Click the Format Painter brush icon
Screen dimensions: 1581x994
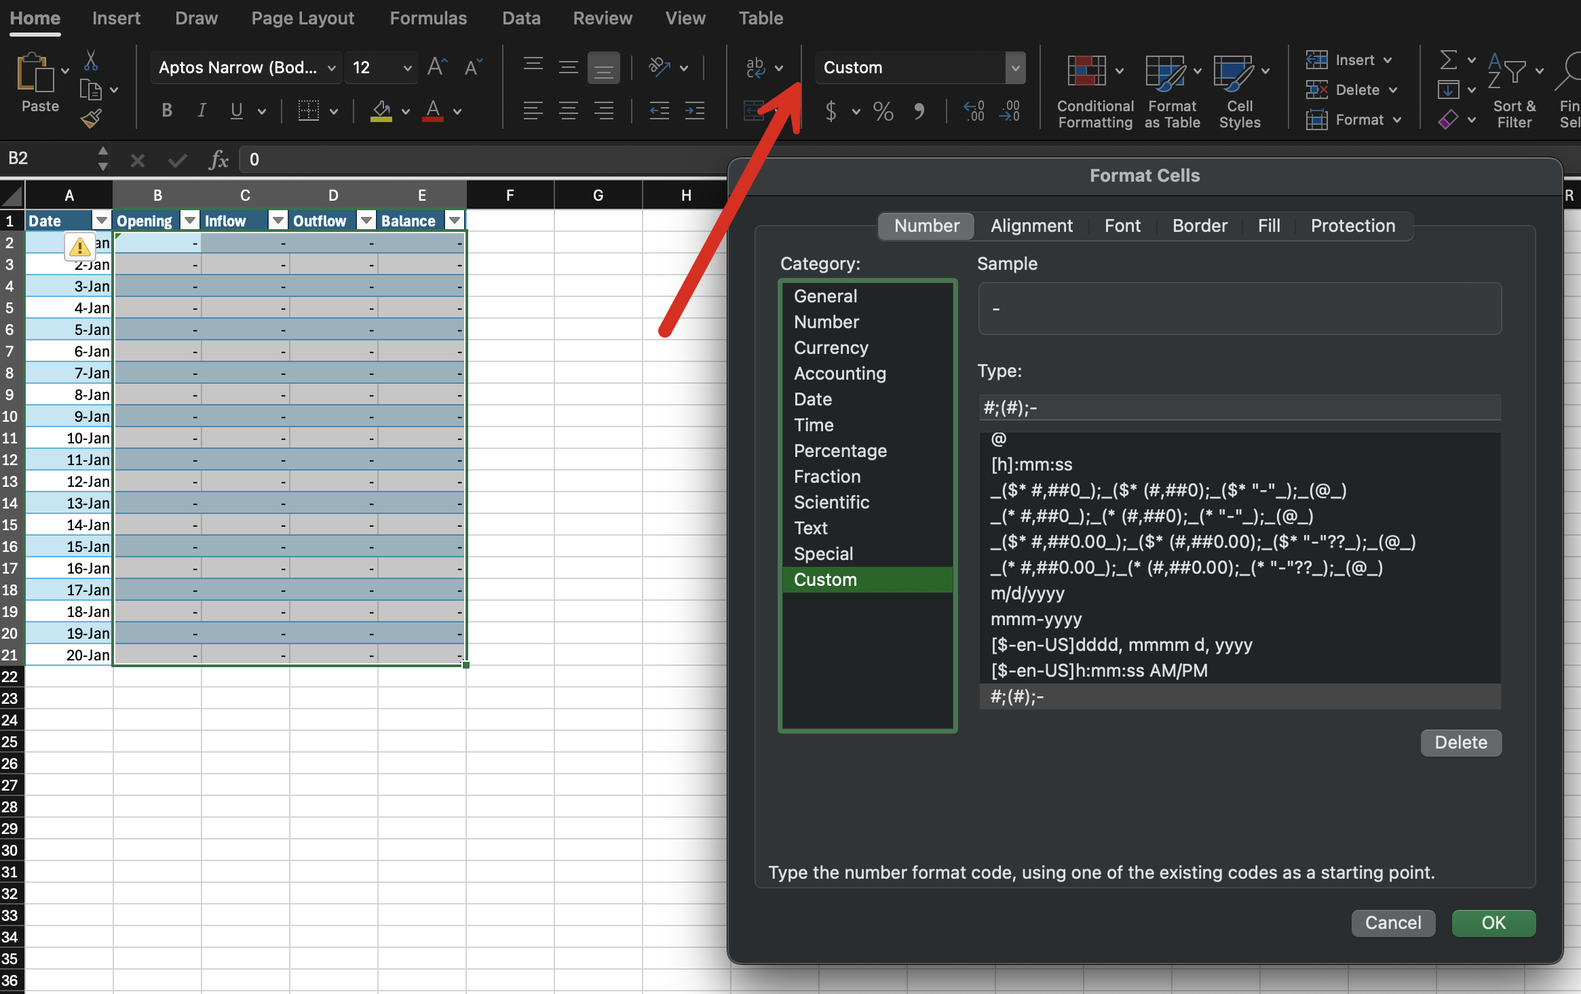(x=91, y=119)
